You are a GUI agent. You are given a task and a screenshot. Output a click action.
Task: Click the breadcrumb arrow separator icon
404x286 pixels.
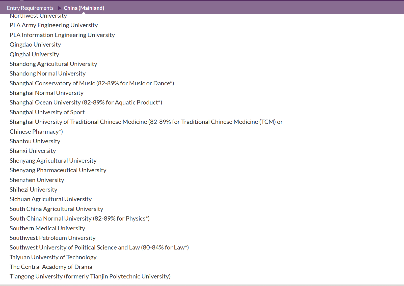pyautogui.click(x=60, y=8)
